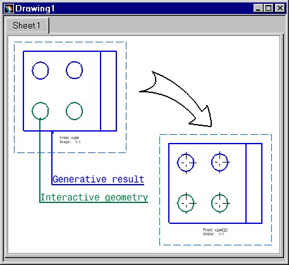Select bottom-right green circle in Front view
This screenshot has height=265, width=289.
pos(74,111)
